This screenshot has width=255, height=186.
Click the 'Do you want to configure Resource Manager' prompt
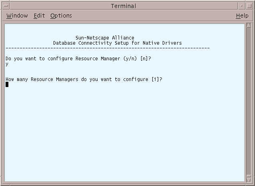tap(78, 59)
